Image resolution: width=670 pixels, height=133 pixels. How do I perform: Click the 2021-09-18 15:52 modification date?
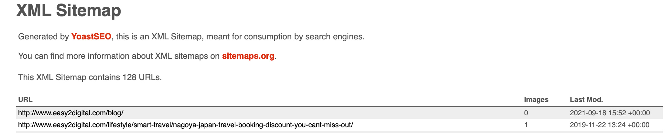(610, 113)
